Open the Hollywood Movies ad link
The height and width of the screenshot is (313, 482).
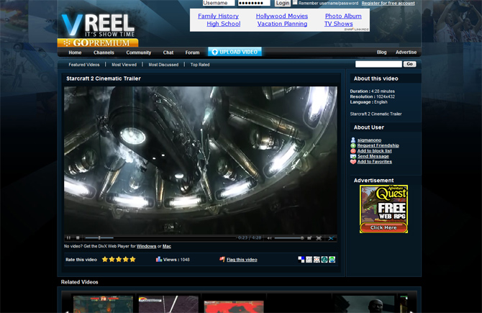282,16
